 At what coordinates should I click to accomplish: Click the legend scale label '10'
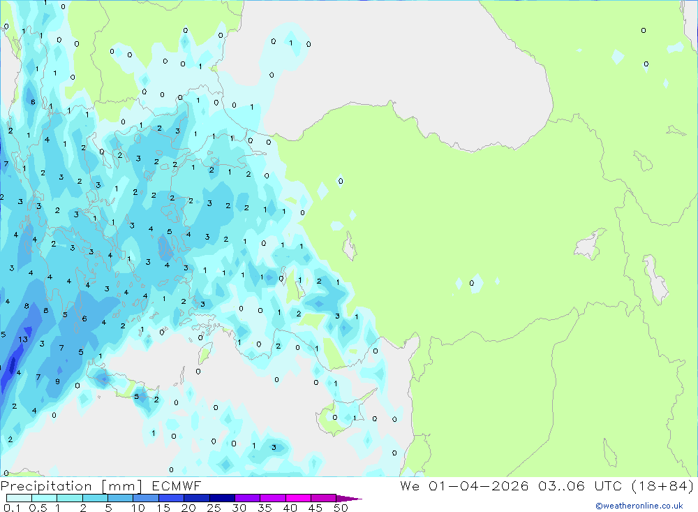coord(138,508)
